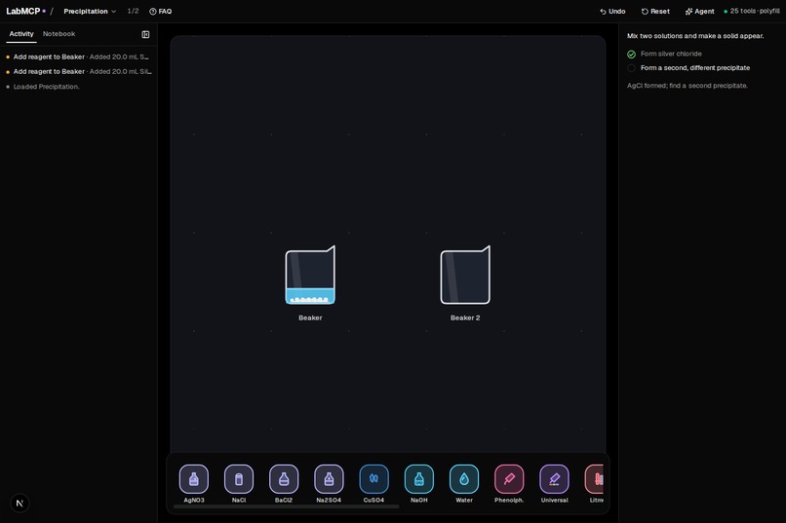Screen dimensions: 786x523
Task: Select the CuSO4 crystals icon
Action: [373, 479]
